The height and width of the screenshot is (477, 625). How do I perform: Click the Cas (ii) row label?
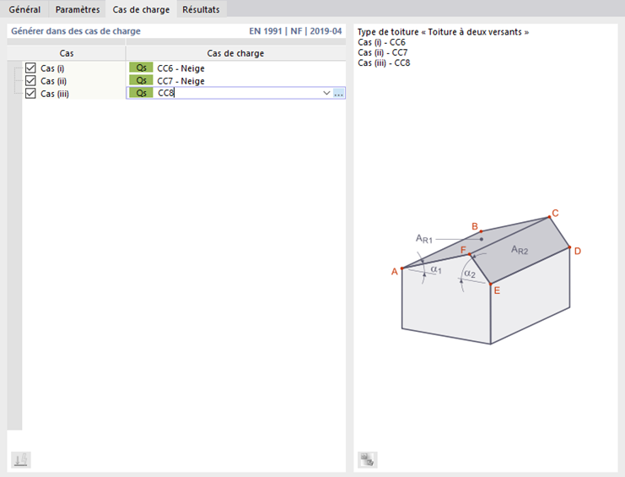coord(53,81)
